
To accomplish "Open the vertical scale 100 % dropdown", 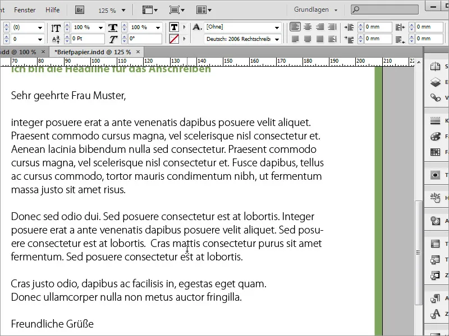I will pyautogui.click(x=100, y=27).
